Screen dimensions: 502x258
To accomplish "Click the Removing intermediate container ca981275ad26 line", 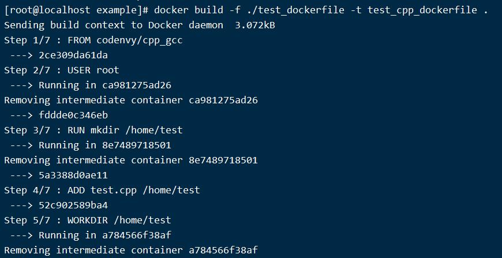I will (130, 100).
